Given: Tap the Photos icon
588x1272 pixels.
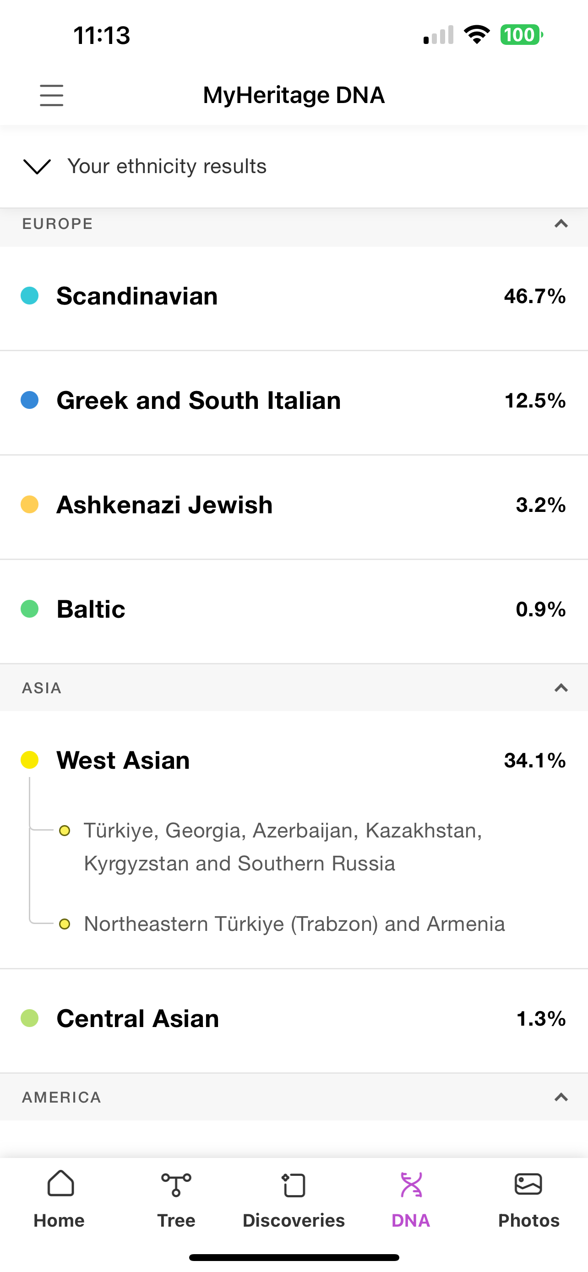Looking at the screenshot, I should point(528,1184).
